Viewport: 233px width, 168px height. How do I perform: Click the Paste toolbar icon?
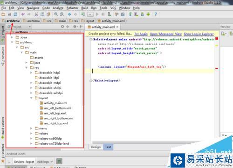click(48, 14)
